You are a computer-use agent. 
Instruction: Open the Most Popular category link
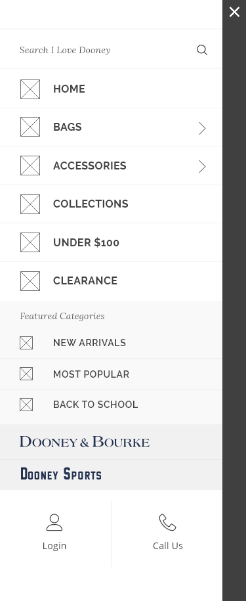(111, 374)
